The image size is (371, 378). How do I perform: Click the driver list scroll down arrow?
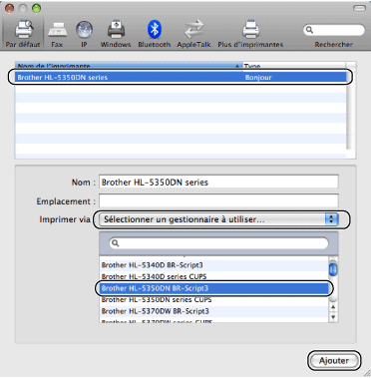[x=333, y=317]
